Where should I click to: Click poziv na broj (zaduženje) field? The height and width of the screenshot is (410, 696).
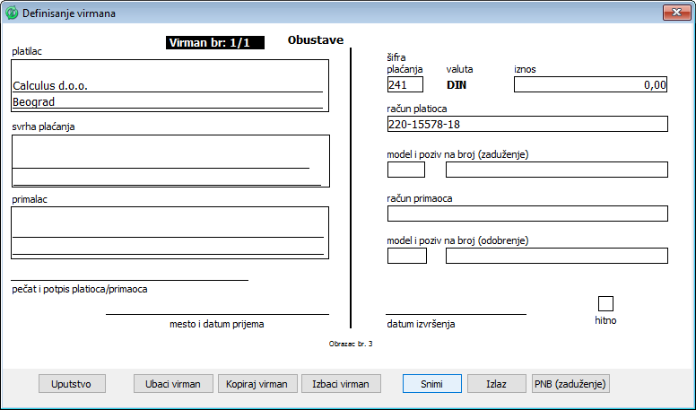coord(556,170)
